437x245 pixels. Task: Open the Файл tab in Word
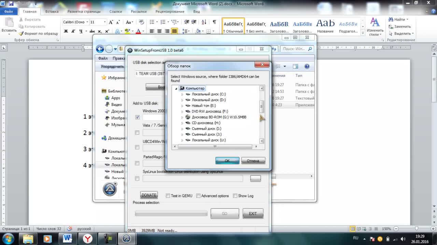point(9,12)
